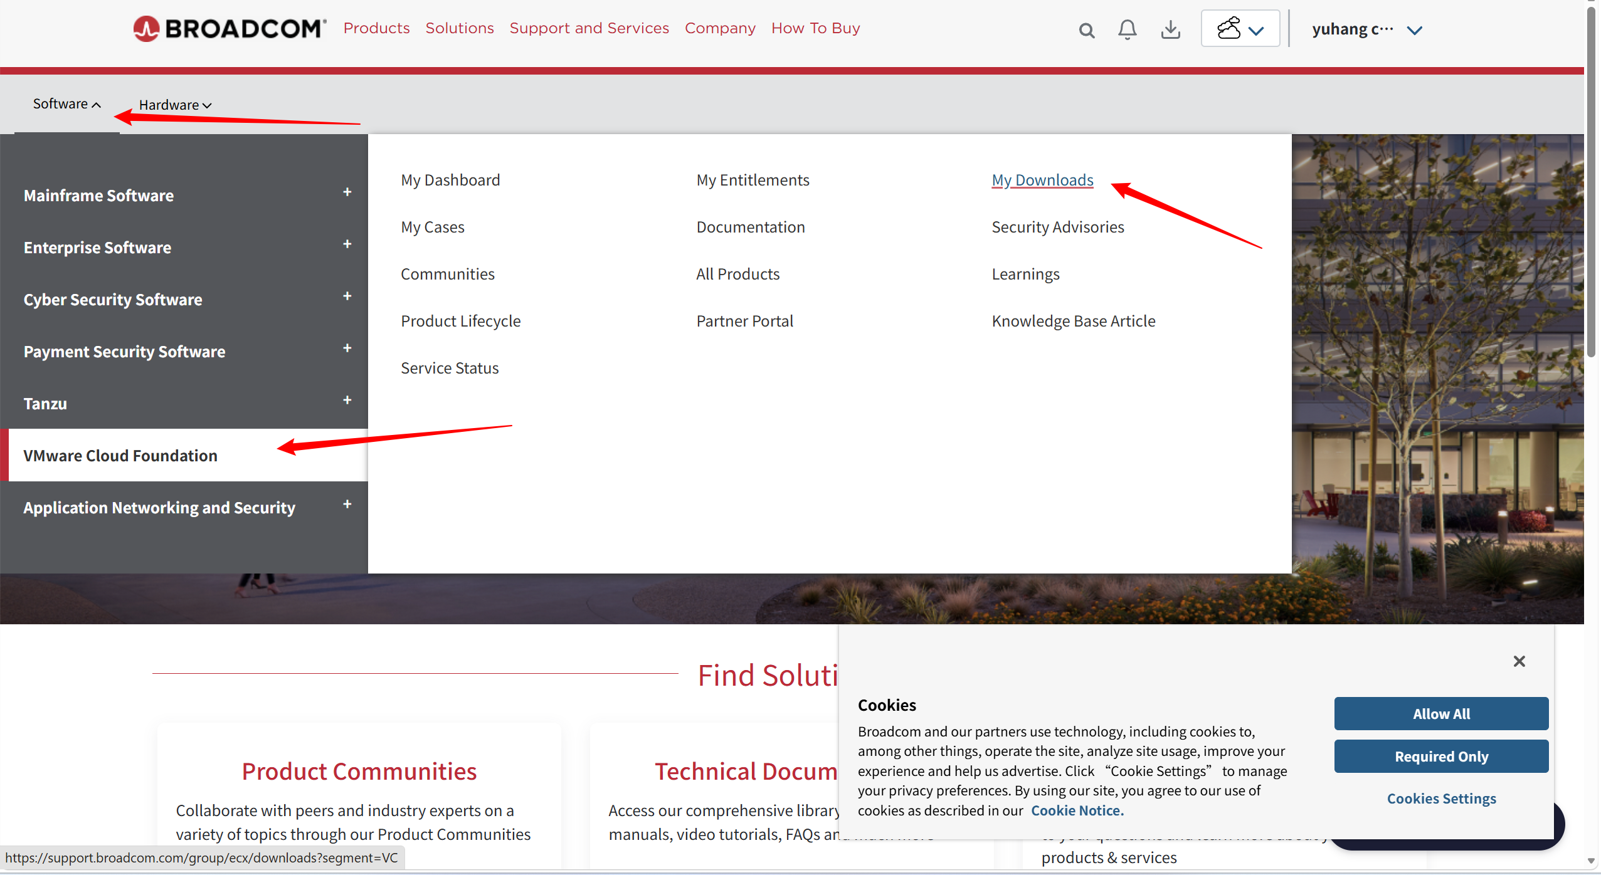Open the cloud icon selector
The height and width of the screenshot is (875, 1601).
click(x=1240, y=29)
